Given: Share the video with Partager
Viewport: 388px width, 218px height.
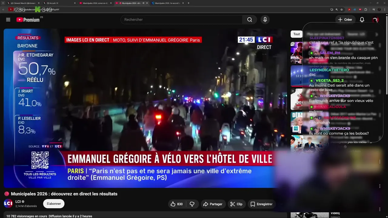Looking at the screenshot, I should pyautogui.click(x=213, y=204).
